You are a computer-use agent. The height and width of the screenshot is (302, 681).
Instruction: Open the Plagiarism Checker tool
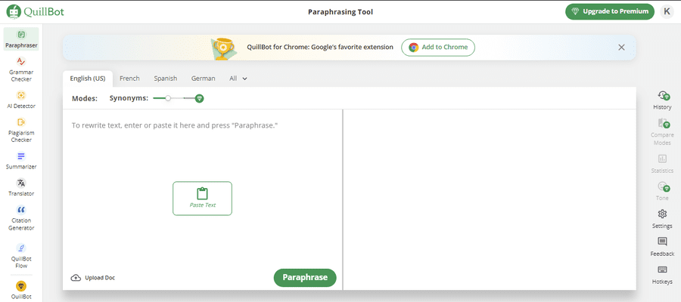21,130
